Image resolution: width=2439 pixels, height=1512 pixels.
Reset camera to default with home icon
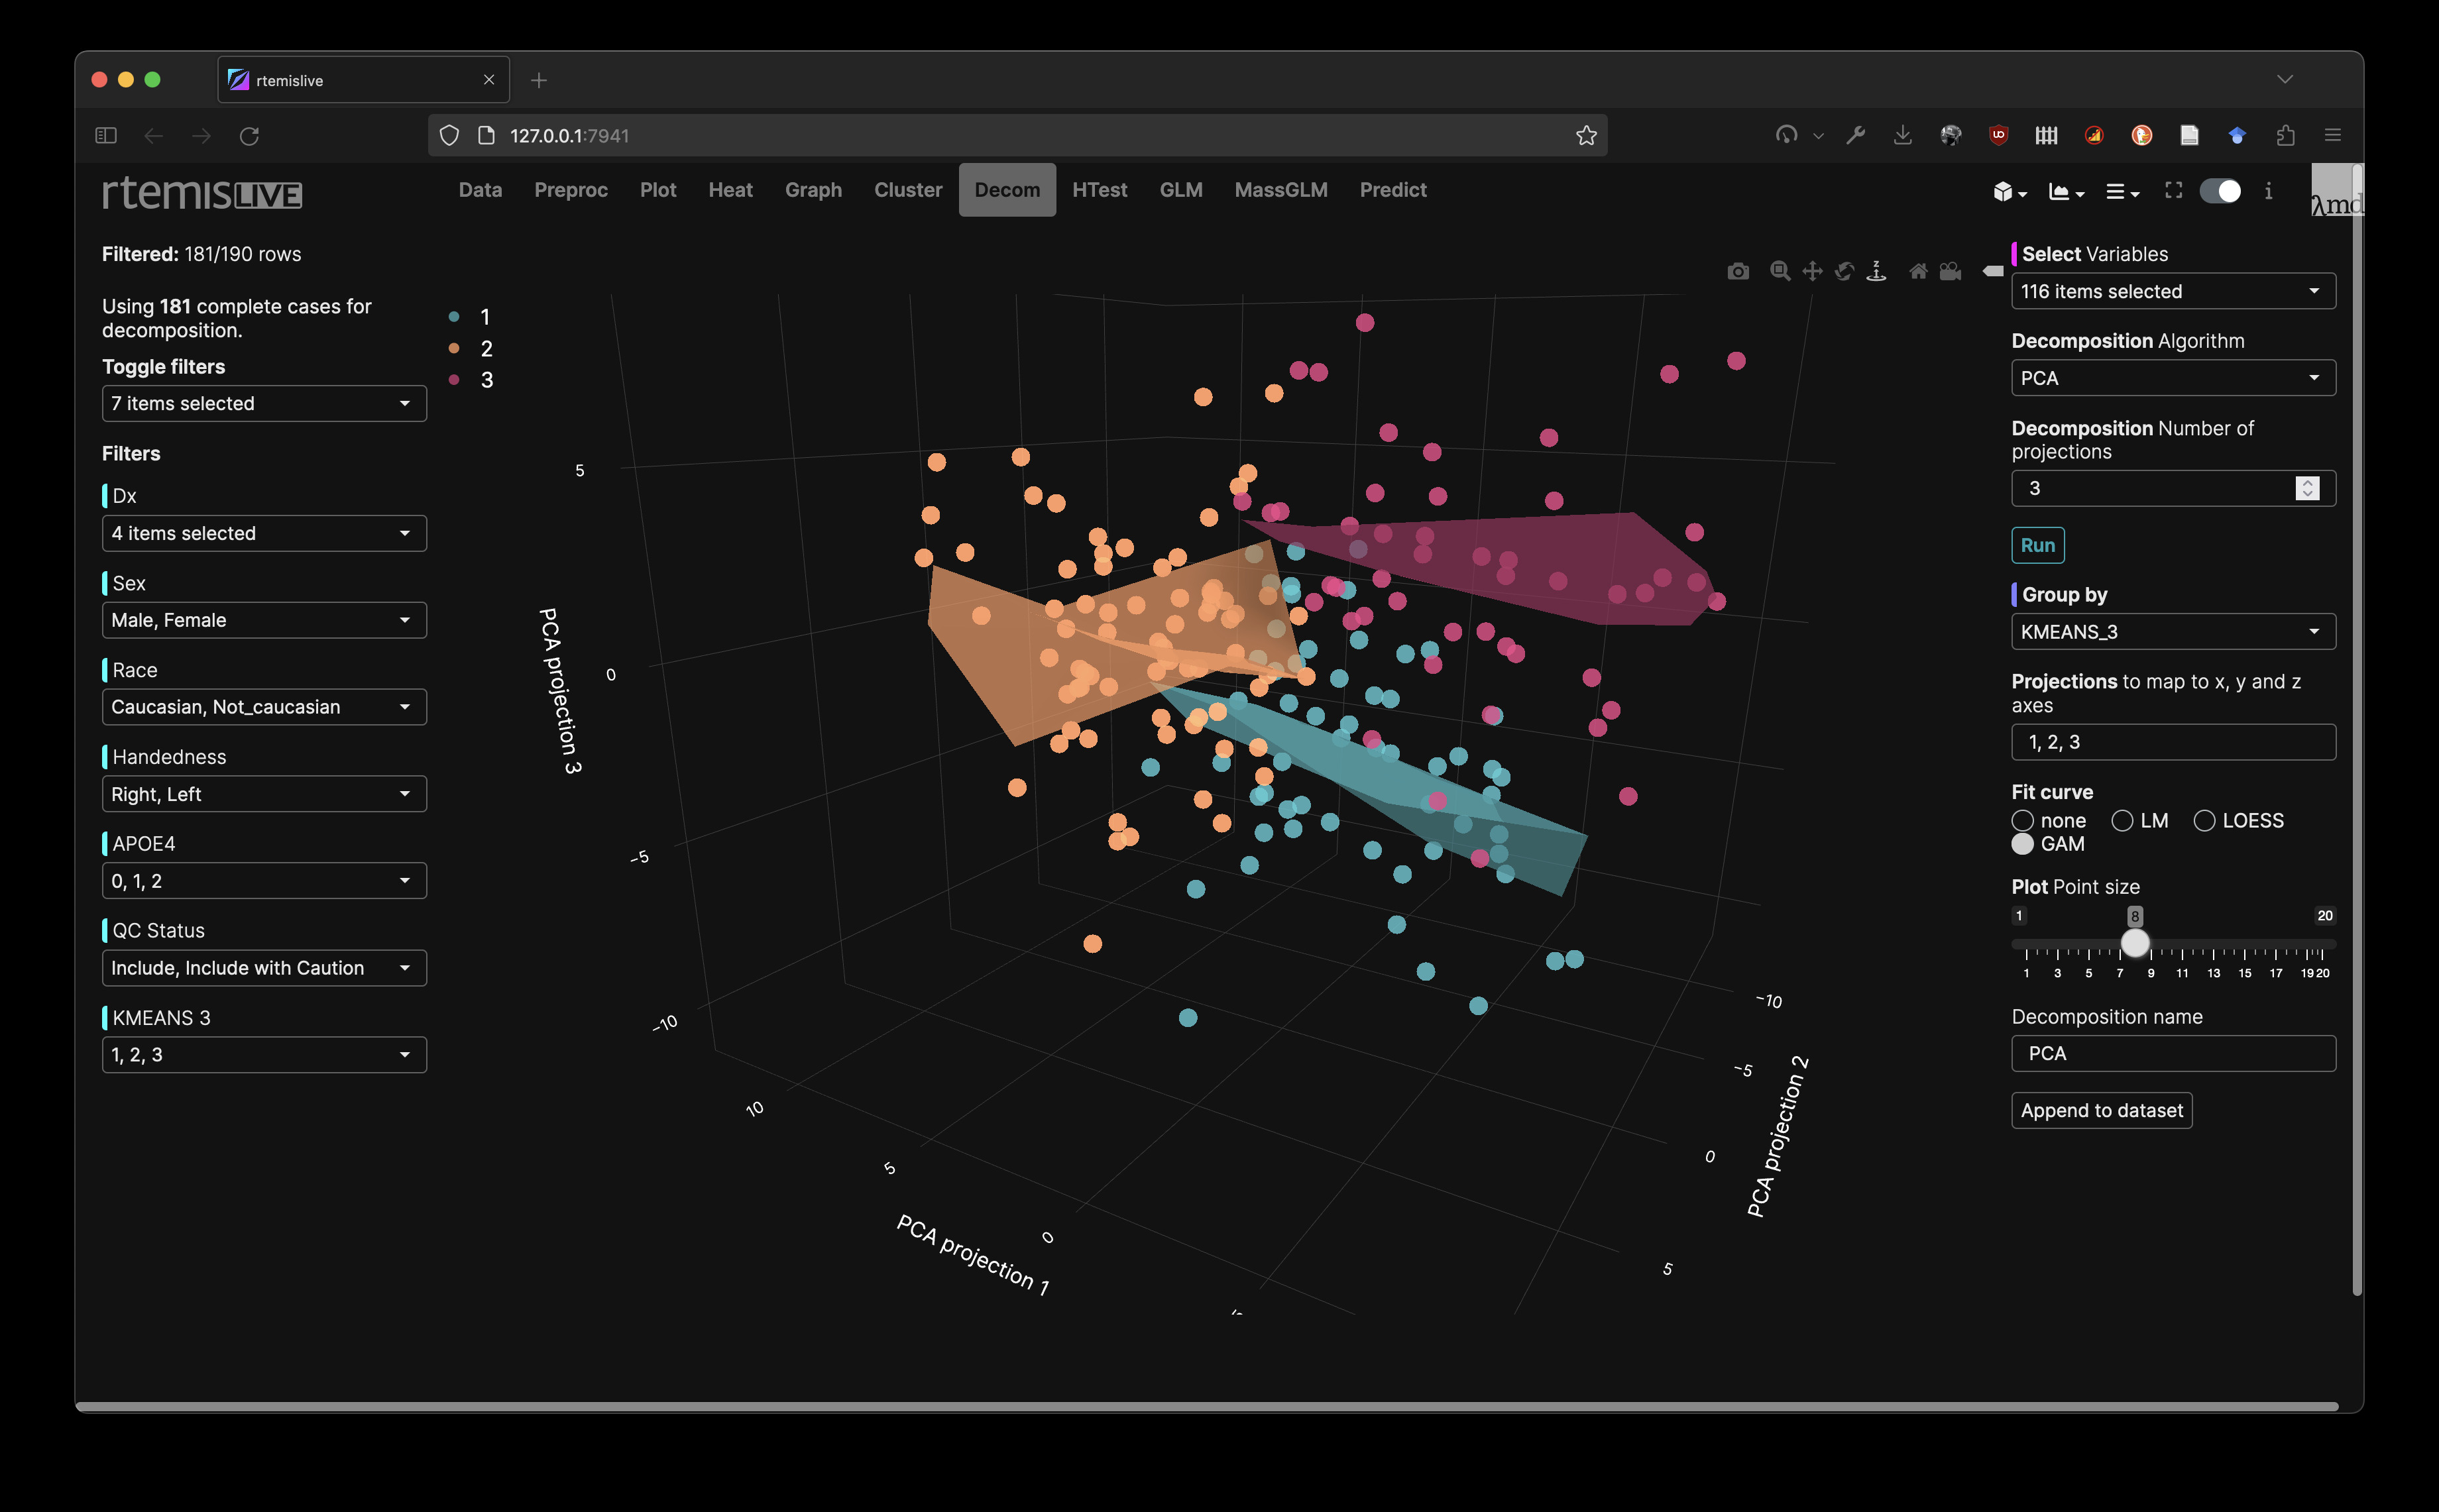tap(1918, 271)
